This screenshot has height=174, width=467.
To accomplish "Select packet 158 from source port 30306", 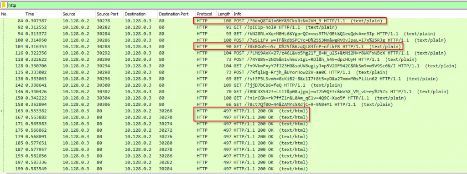I will tap(233, 104).
